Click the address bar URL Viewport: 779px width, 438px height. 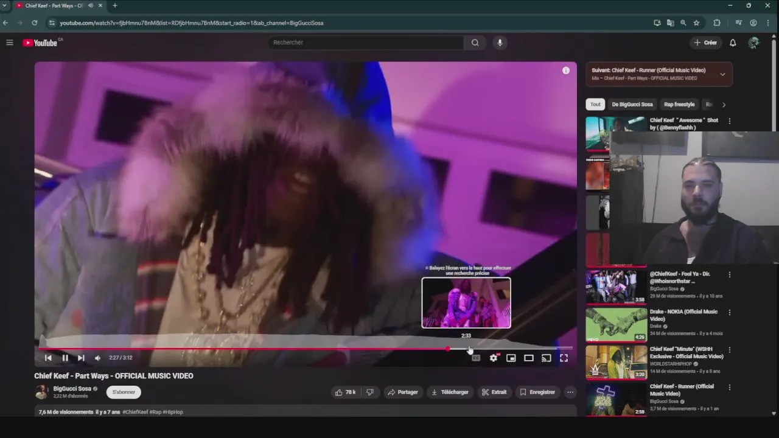click(x=192, y=23)
